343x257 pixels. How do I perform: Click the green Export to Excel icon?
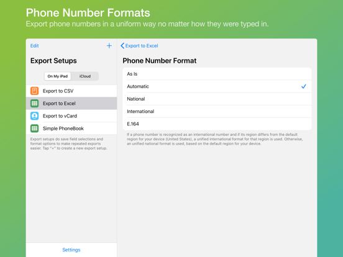tap(34, 103)
